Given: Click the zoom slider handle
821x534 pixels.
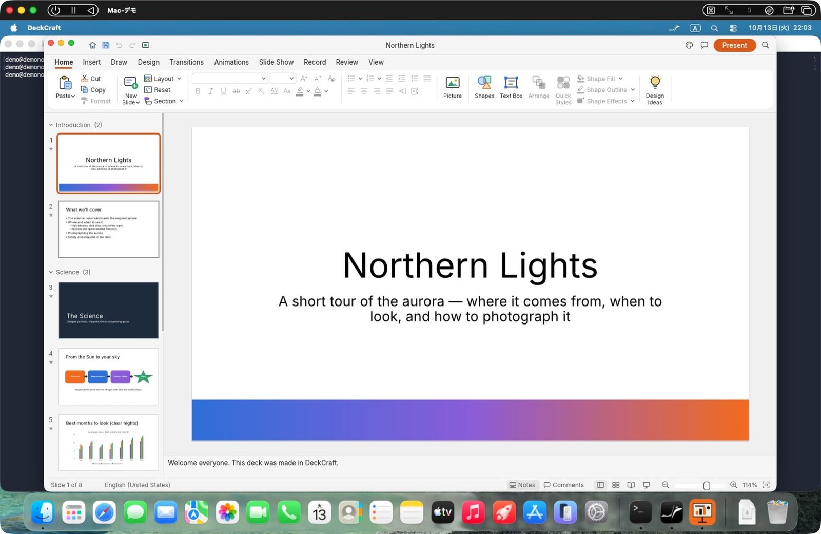Looking at the screenshot, I should coord(707,485).
